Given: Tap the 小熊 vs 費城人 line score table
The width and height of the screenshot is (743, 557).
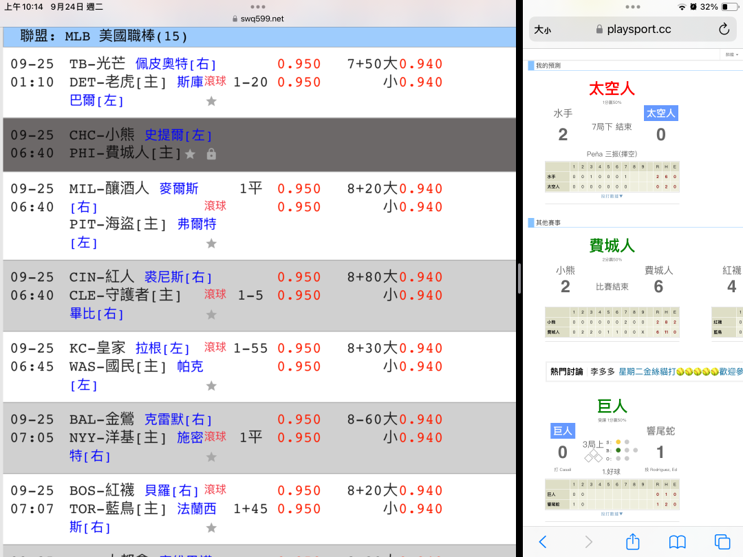Looking at the screenshot, I should point(612,322).
